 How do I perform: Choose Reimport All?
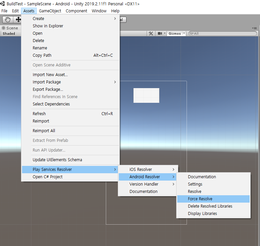pos(70,131)
